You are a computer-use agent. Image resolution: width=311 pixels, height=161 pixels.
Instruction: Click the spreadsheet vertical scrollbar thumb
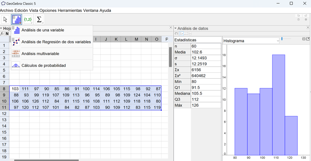171,57
